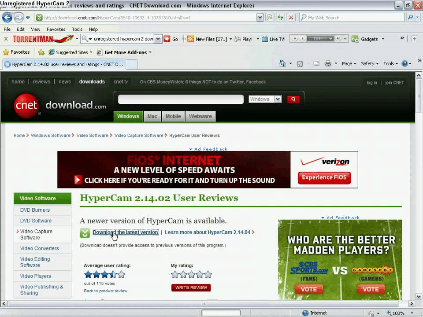Add a toolbar button with plus icon
Screen dimensions: 423x317
(x=415, y=39)
